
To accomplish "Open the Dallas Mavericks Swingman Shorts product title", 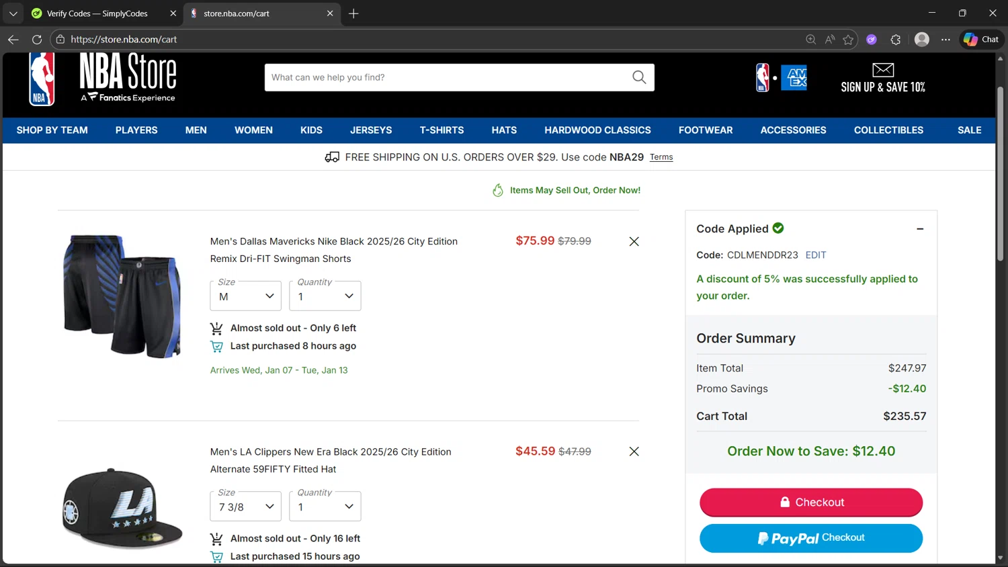I will point(334,250).
